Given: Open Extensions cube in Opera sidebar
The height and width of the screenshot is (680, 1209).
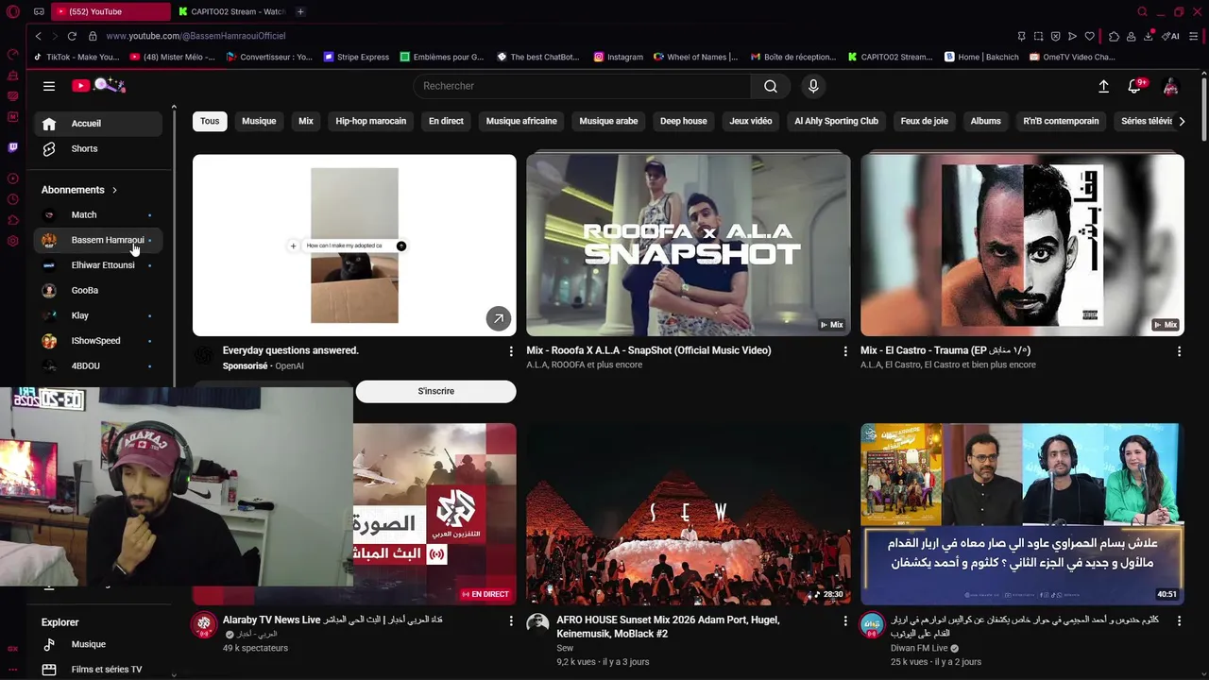Looking at the screenshot, I should [12, 220].
